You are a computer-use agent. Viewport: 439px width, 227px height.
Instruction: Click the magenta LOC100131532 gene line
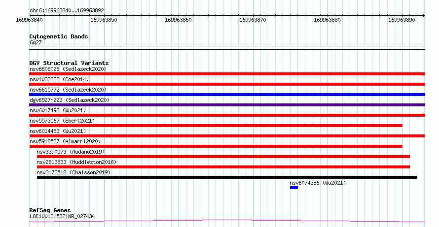point(227,221)
